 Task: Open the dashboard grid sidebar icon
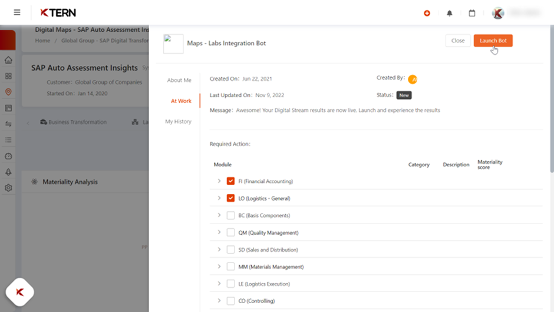[x=8, y=76]
